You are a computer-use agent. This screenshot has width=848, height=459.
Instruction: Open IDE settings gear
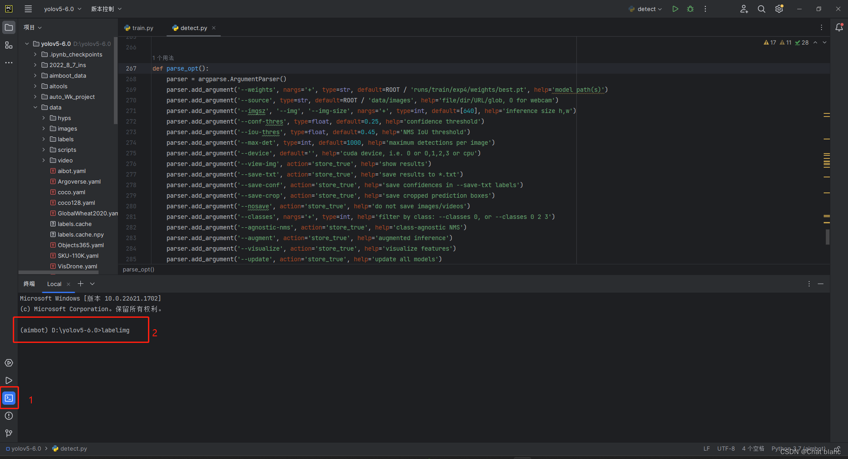tap(779, 9)
